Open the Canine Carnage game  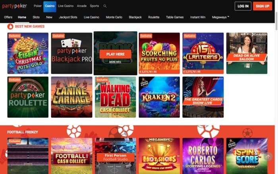(71, 97)
